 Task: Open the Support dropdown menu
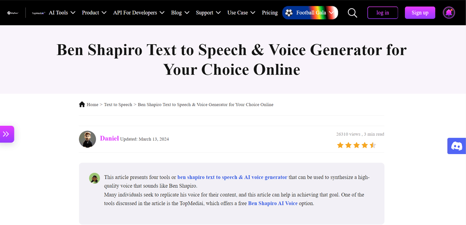[x=208, y=13]
